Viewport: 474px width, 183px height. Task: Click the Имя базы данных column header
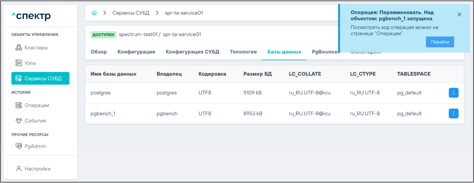(113, 74)
